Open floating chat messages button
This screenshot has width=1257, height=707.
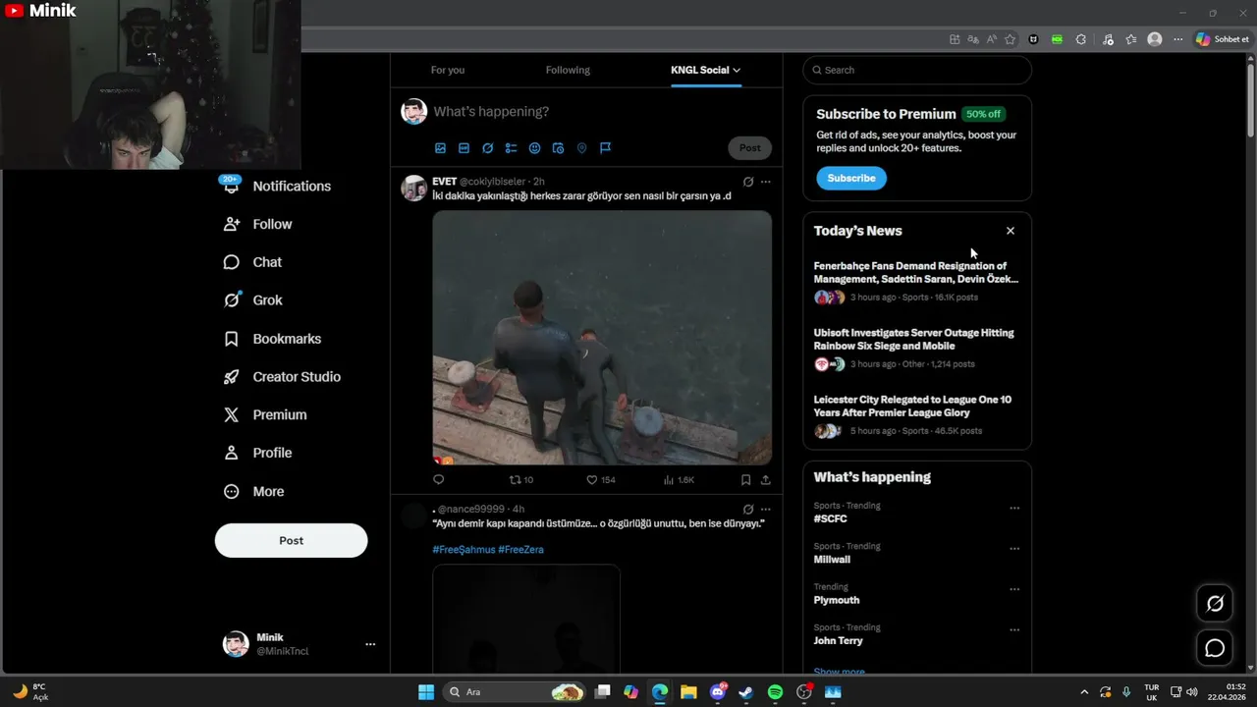pyautogui.click(x=1215, y=648)
